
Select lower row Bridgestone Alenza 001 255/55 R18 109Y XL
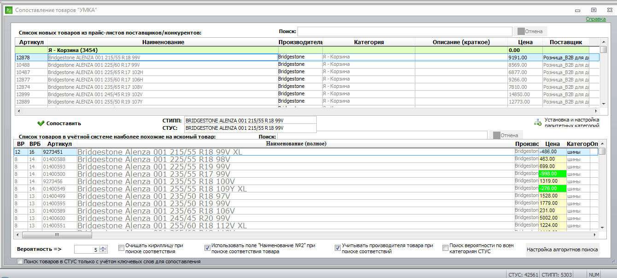coord(306,188)
